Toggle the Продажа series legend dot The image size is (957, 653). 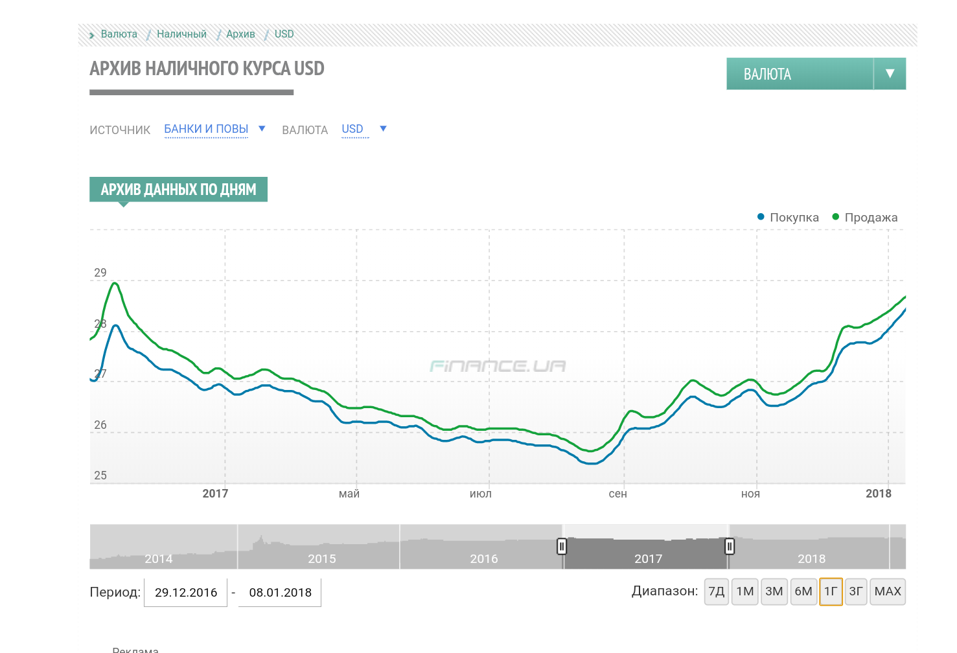pos(836,217)
